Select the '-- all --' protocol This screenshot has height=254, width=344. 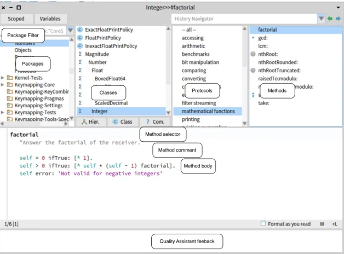click(x=189, y=30)
